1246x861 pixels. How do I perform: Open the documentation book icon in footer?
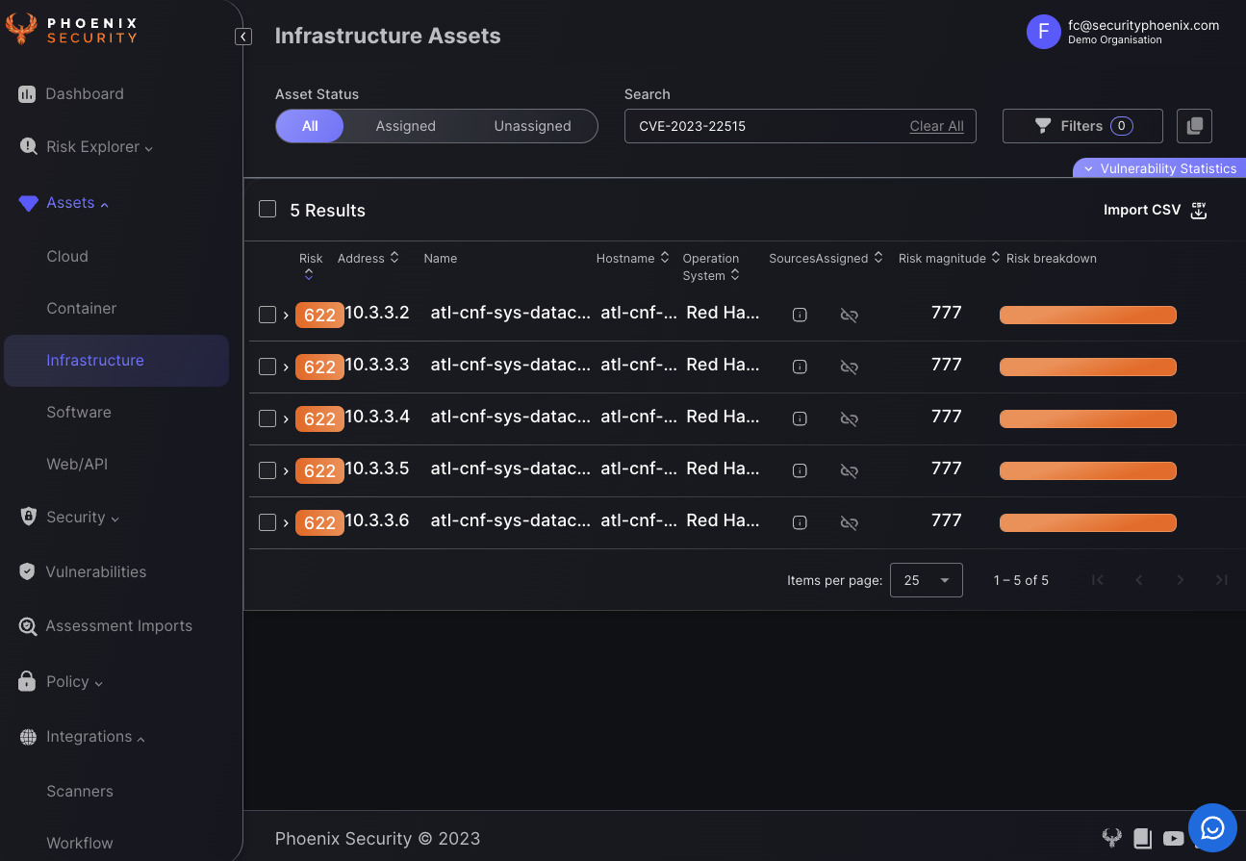pos(1142,839)
